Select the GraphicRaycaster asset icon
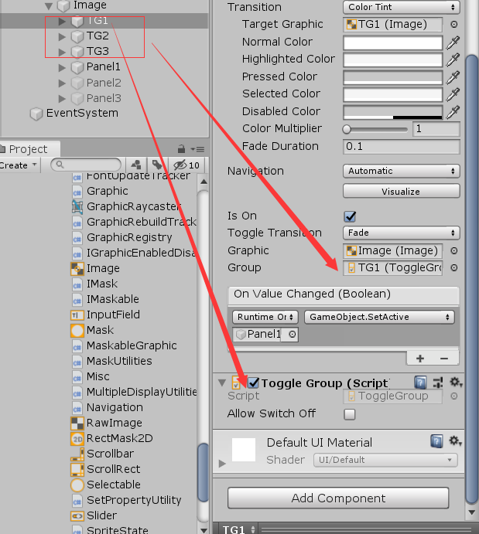 tap(77, 206)
